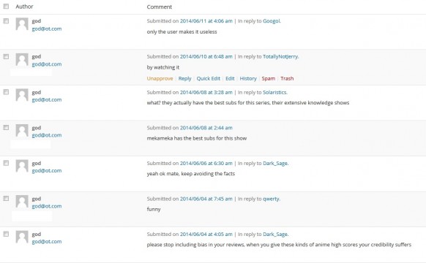426x263 pixels.
Task: Open the comment History link
Action: 248,79
